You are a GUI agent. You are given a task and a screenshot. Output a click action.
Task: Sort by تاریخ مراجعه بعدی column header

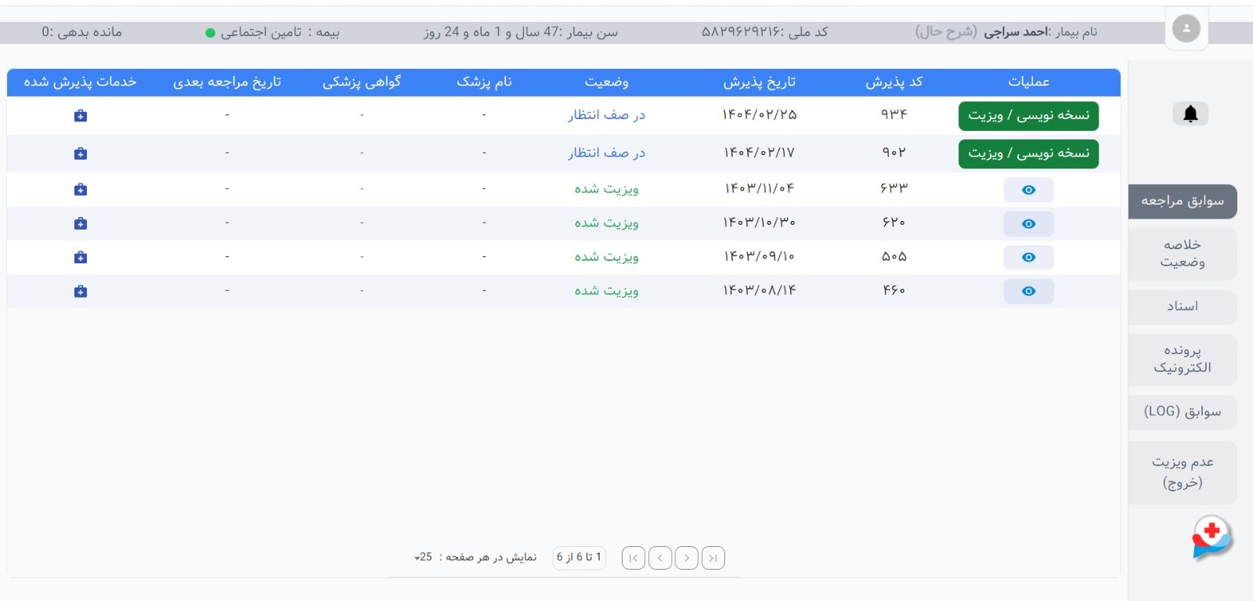(x=227, y=82)
